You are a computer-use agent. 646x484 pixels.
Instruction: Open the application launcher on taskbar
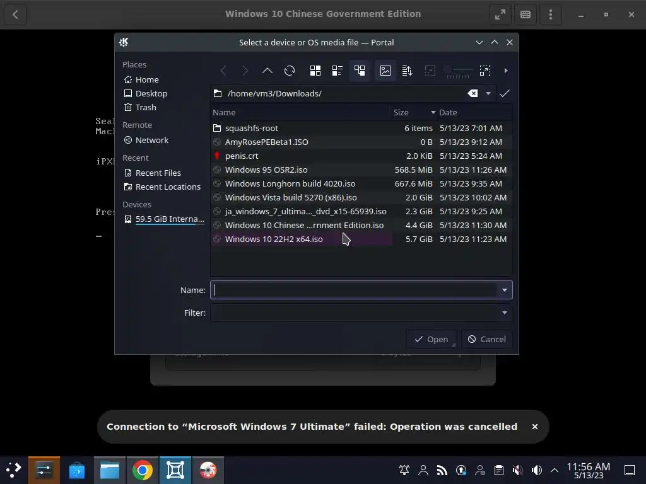[x=14, y=470]
